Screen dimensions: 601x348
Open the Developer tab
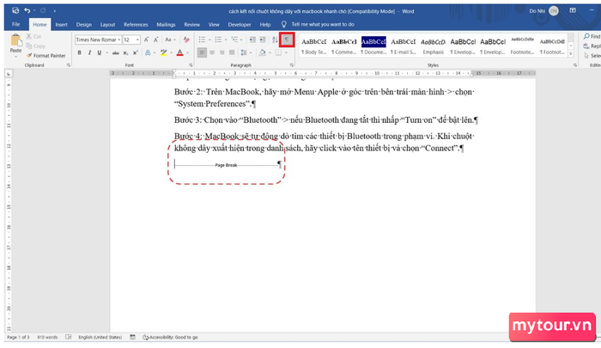pyautogui.click(x=240, y=24)
